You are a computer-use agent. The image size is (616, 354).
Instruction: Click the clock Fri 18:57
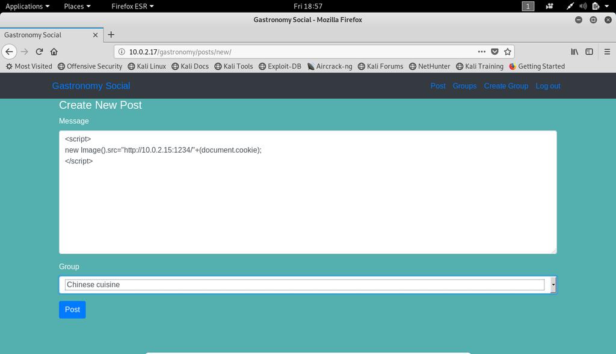[x=308, y=6]
